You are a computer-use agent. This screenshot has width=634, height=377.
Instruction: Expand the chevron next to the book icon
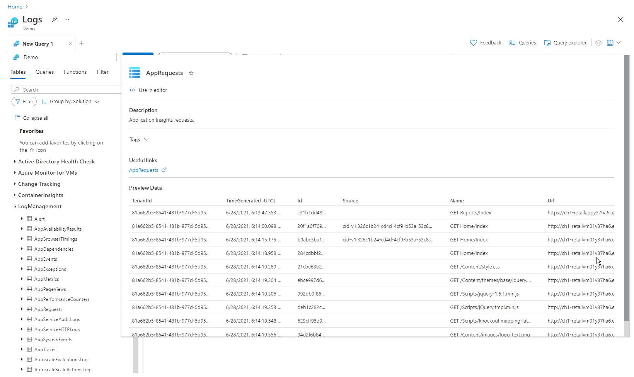[x=619, y=43]
